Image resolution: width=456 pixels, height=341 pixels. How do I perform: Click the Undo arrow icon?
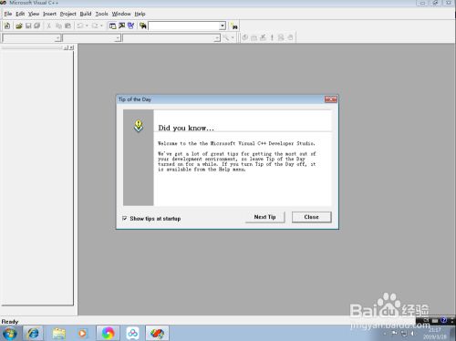(x=80, y=26)
